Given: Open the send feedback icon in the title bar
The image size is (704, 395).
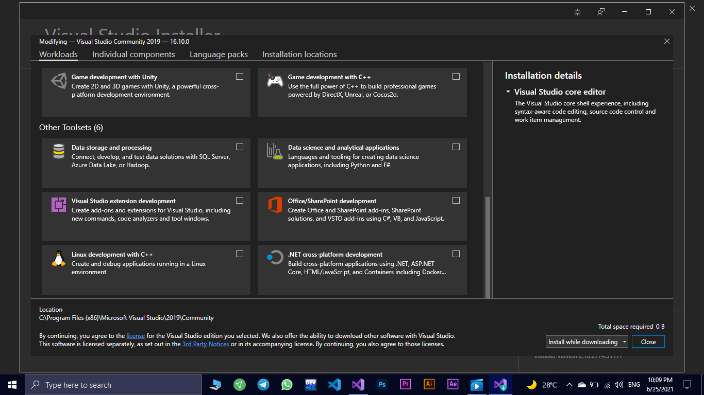Looking at the screenshot, I should click(x=601, y=12).
